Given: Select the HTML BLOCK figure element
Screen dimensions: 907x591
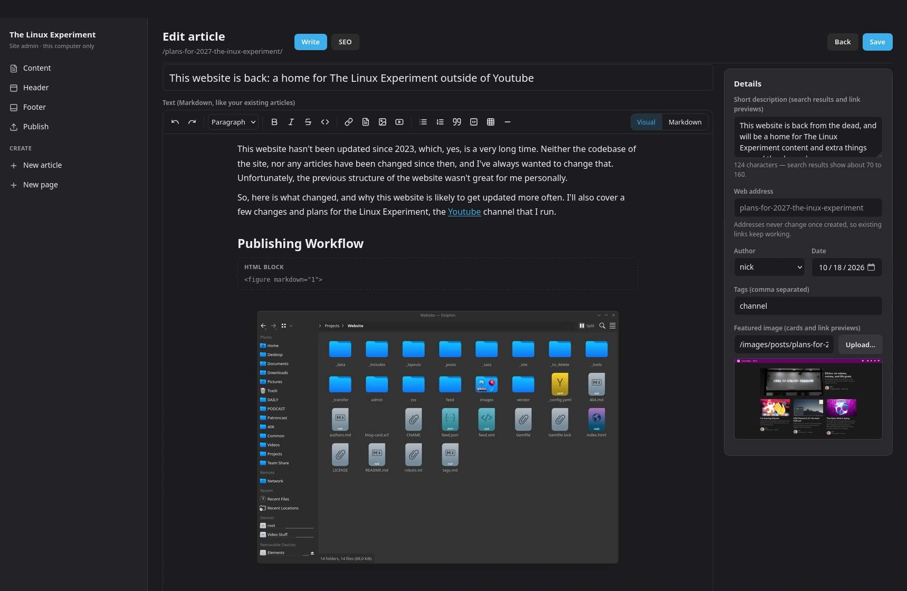Looking at the screenshot, I should 438,273.
